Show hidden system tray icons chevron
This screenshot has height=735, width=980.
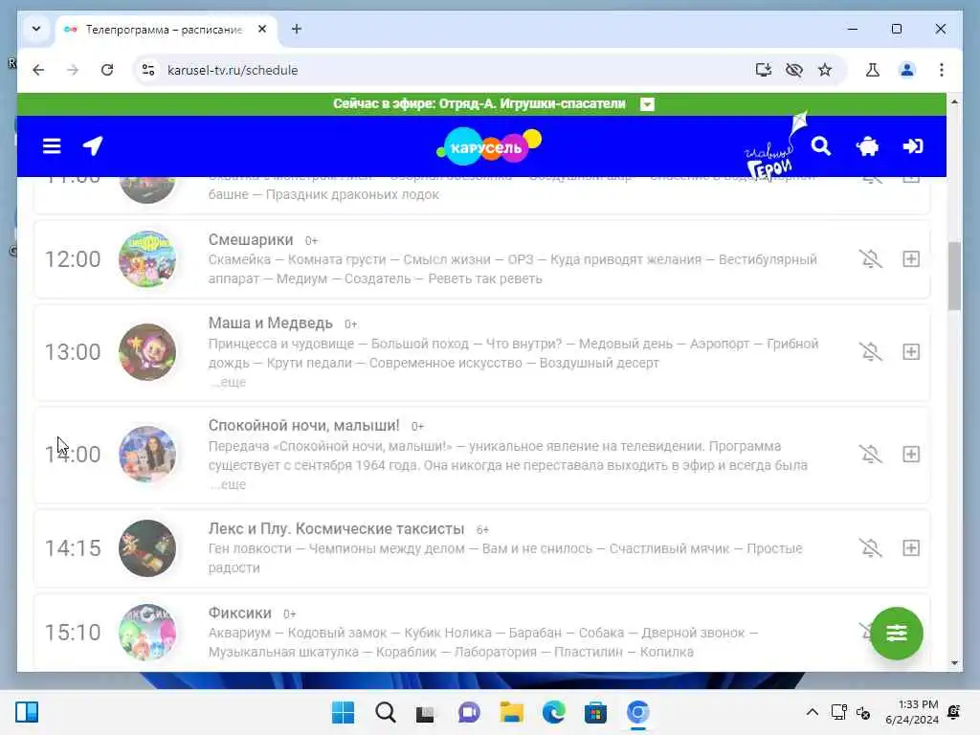pyautogui.click(x=812, y=712)
